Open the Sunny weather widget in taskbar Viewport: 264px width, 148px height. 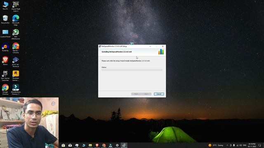[x=216, y=145]
